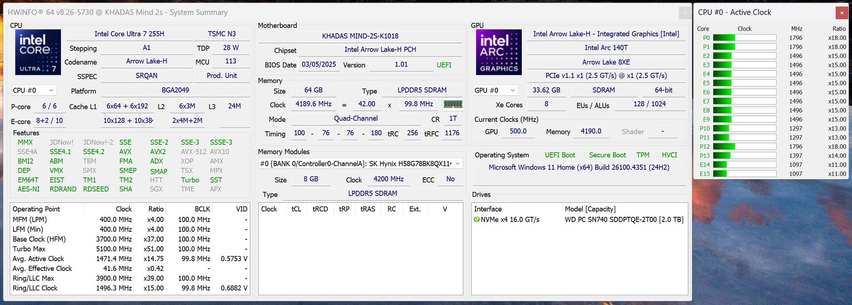The height and width of the screenshot is (305, 852).
Task: Click the BIOS date 03/05/2025 value
Action: (319, 65)
